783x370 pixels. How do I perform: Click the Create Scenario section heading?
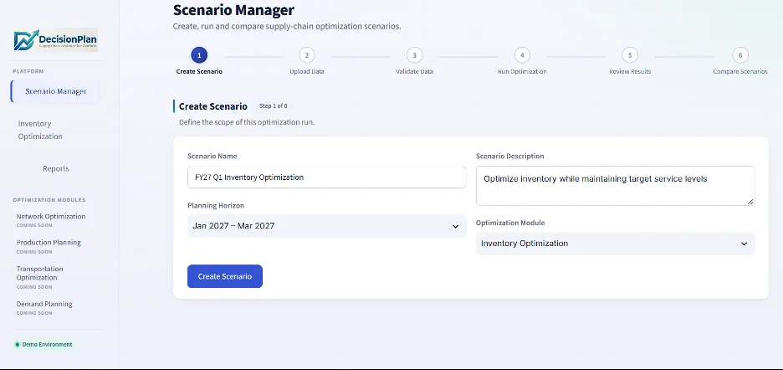pyautogui.click(x=213, y=106)
